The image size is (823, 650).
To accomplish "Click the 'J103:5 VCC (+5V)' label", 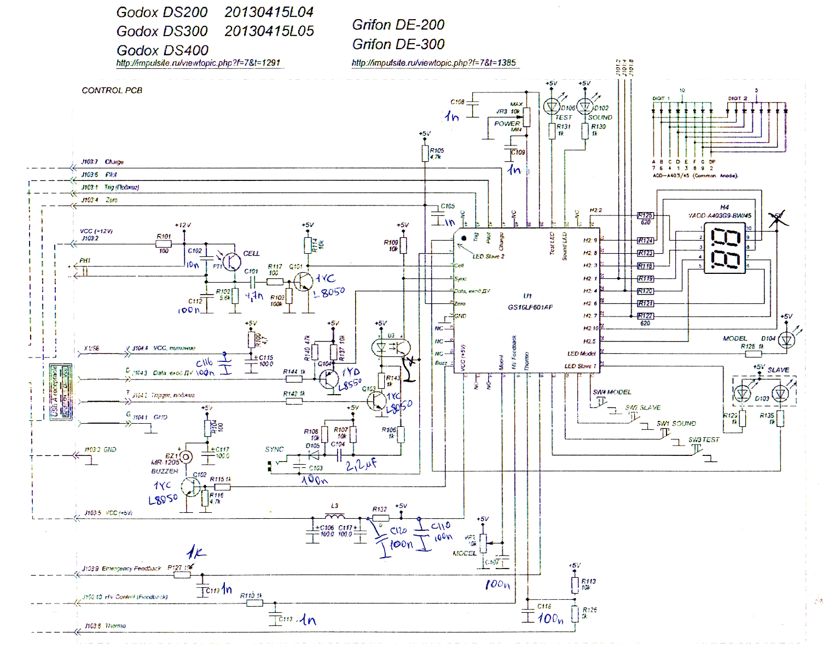I will (x=107, y=513).
